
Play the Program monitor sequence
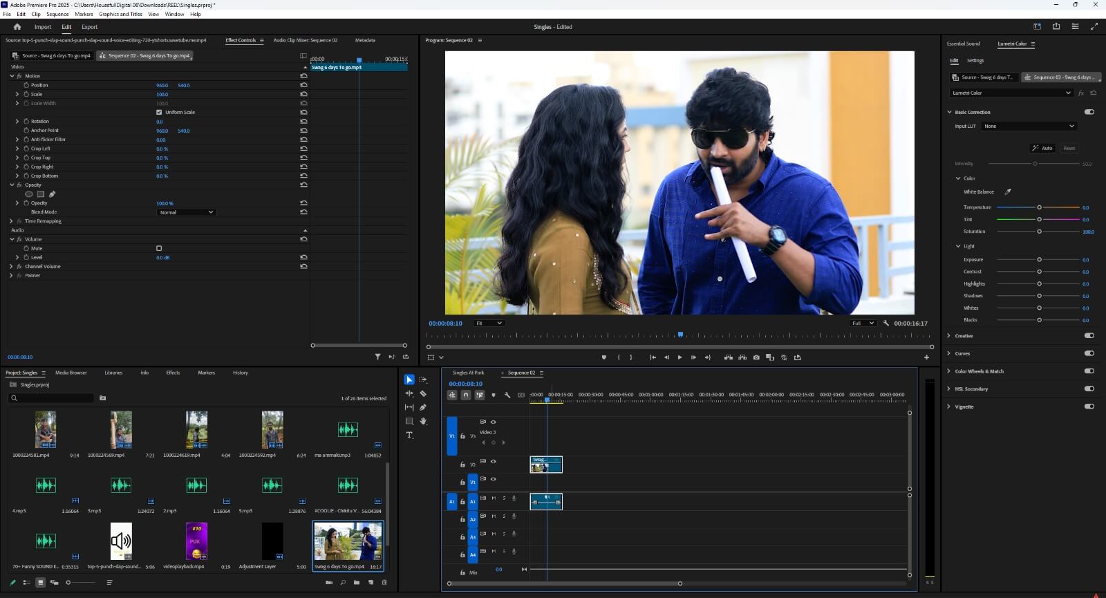pos(679,357)
